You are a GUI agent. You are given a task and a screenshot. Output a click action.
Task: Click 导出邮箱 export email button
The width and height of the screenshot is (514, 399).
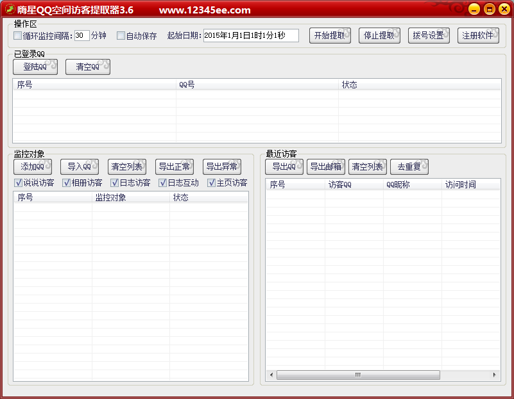[x=326, y=167]
